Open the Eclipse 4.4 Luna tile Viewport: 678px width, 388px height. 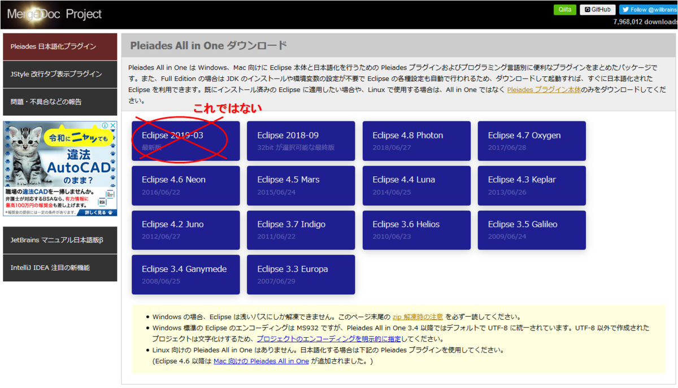416,185
